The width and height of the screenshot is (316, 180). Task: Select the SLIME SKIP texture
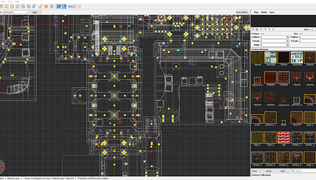[x=270, y=58]
